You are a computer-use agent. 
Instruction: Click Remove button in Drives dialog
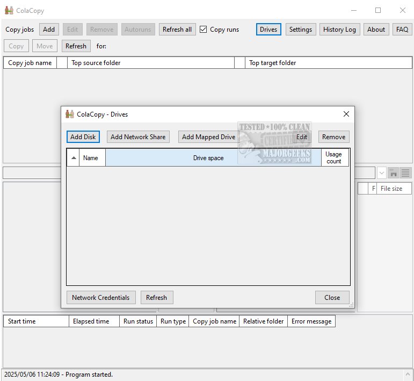pyautogui.click(x=334, y=137)
